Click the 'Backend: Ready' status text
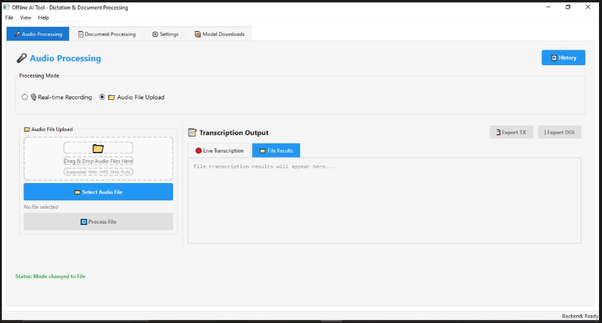Viewport: 602px width, 323px height. tap(580, 316)
